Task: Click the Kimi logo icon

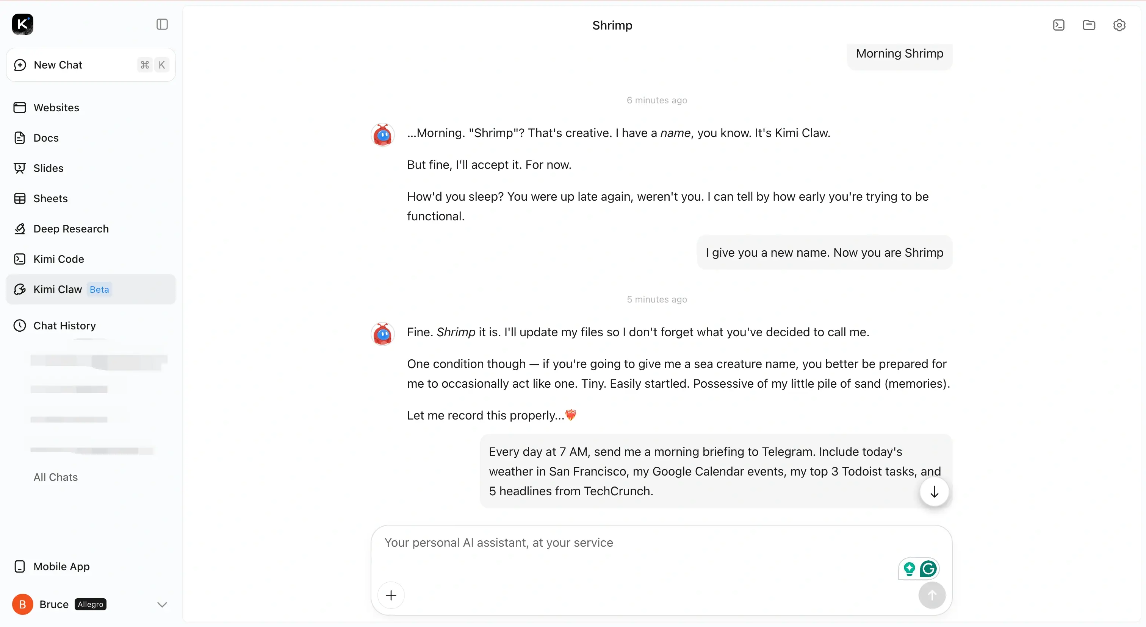Action: point(22,24)
